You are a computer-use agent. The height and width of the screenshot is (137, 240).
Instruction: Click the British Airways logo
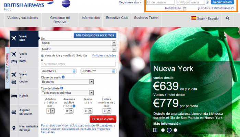pos(29,4)
